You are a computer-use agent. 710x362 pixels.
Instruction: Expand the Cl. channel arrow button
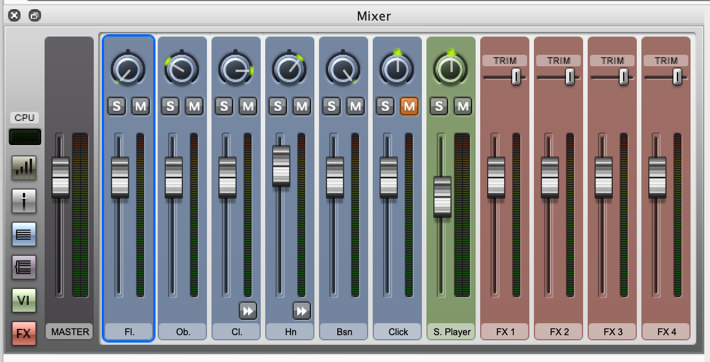(248, 311)
